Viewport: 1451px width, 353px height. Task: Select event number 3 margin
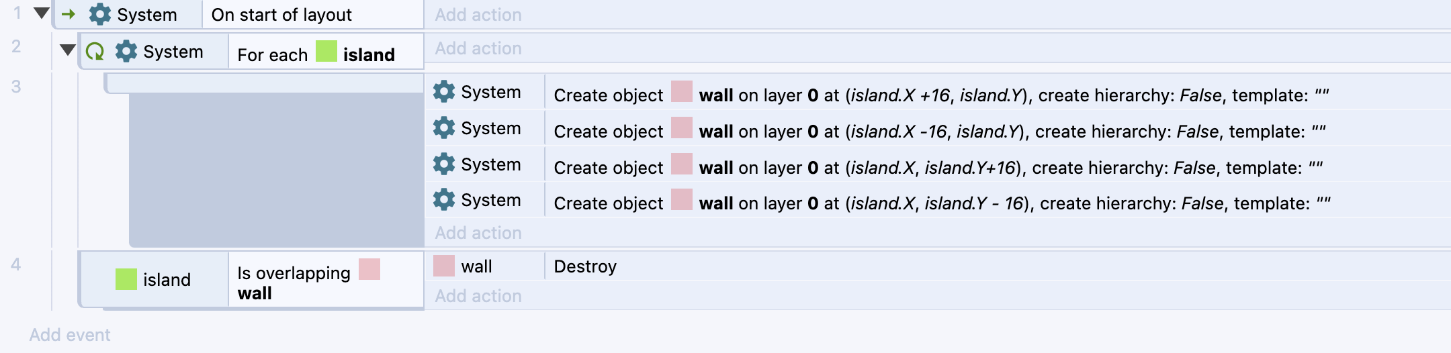(x=16, y=87)
